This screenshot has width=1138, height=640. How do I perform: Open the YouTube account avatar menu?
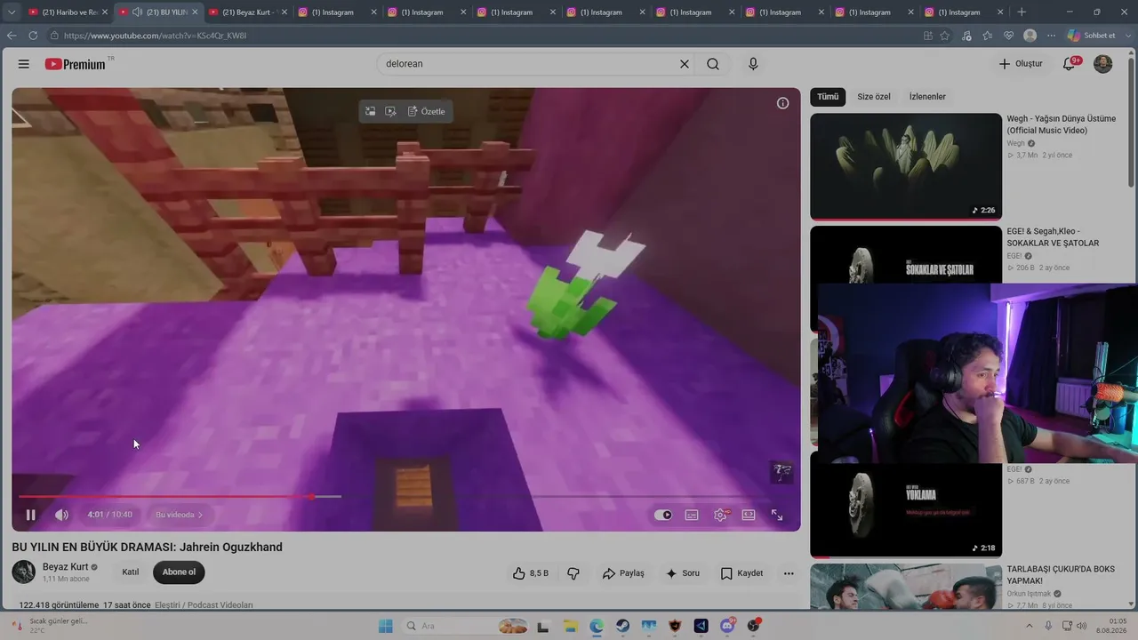click(1102, 64)
